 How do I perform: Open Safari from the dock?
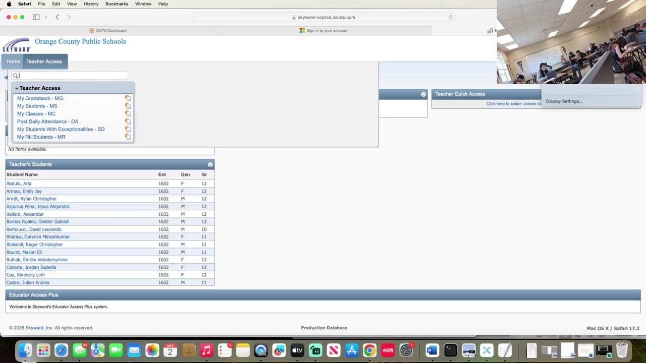(x=62, y=350)
